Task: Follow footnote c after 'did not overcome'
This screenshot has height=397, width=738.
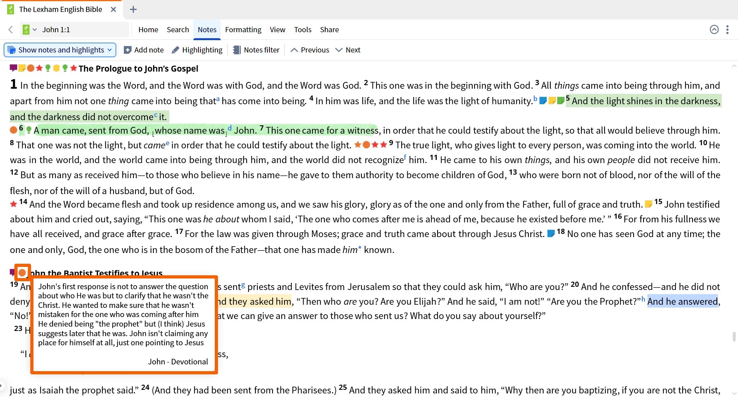Action: 156,115
